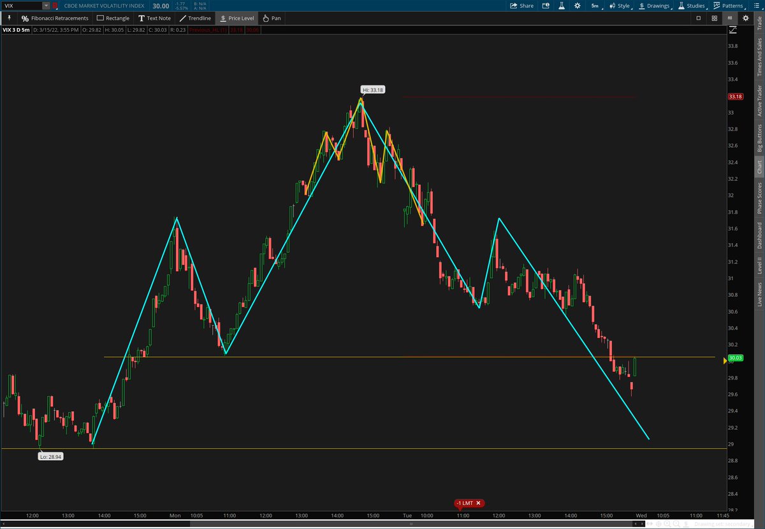Click the Lo: 28.94 price bubble
The width and height of the screenshot is (765, 529).
51,456
